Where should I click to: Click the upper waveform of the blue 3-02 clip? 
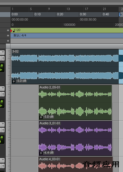coord(65,58)
